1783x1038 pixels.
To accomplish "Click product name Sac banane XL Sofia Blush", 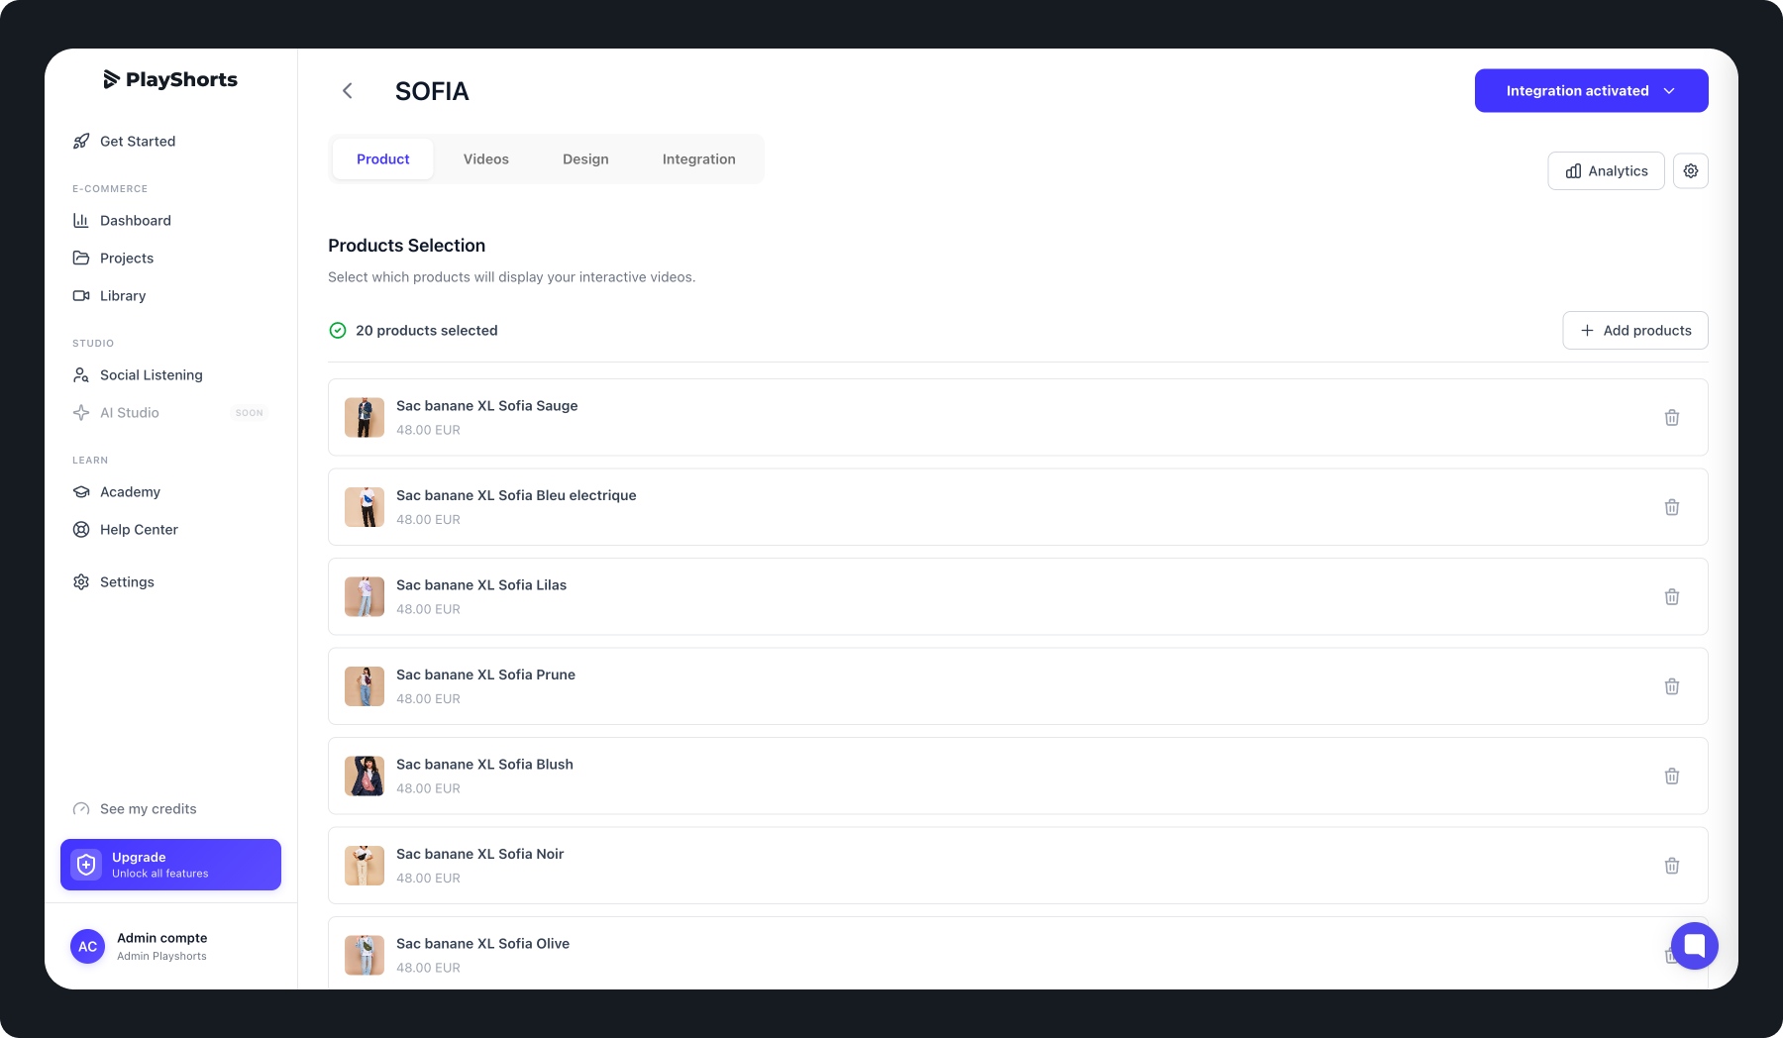I will click(485, 765).
